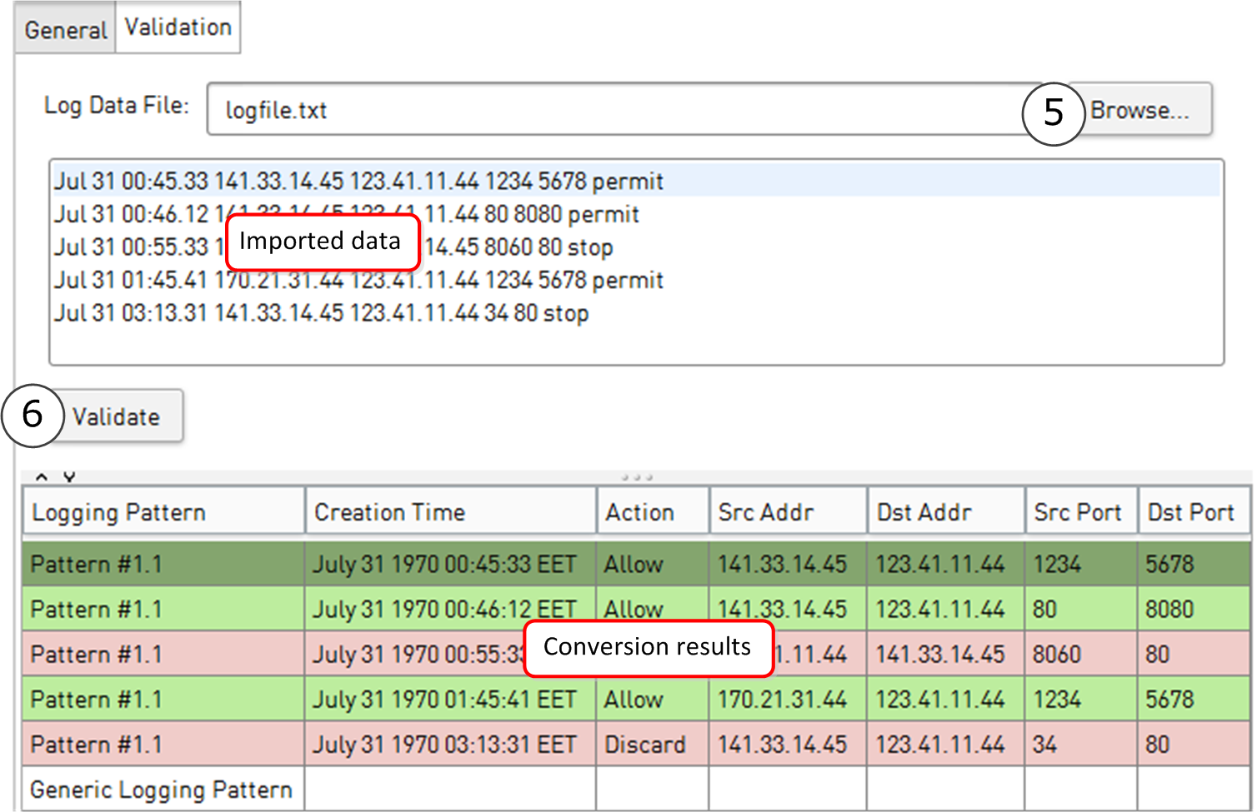Select the result row with source 170.21.31.44

pos(782,700)
